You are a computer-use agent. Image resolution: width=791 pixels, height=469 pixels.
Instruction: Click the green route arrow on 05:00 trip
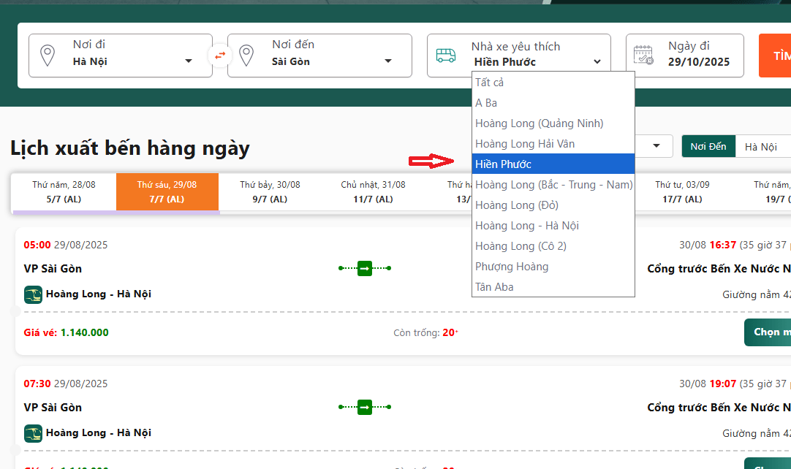click(x=365, y=269)
